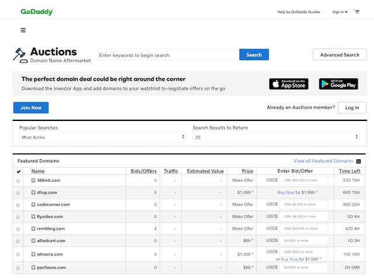Tick the checkbox for dllop.com
The height and width of the screenshot is (278, 374).
tap(18, 193)
